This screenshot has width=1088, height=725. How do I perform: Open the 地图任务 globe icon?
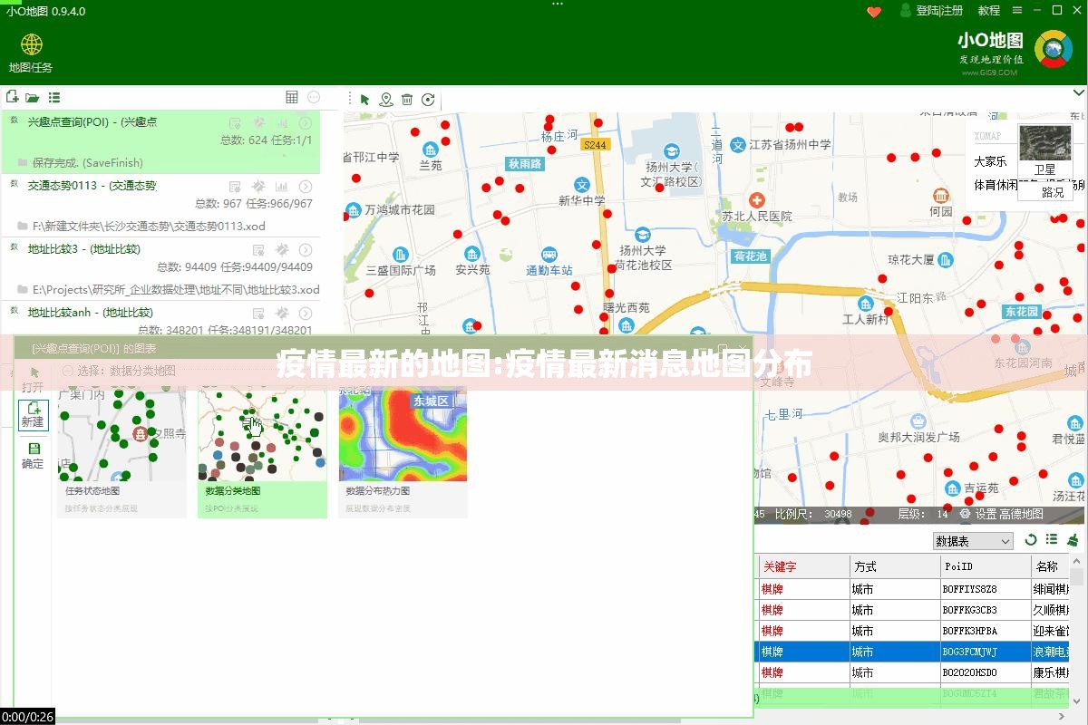(32, 45)
